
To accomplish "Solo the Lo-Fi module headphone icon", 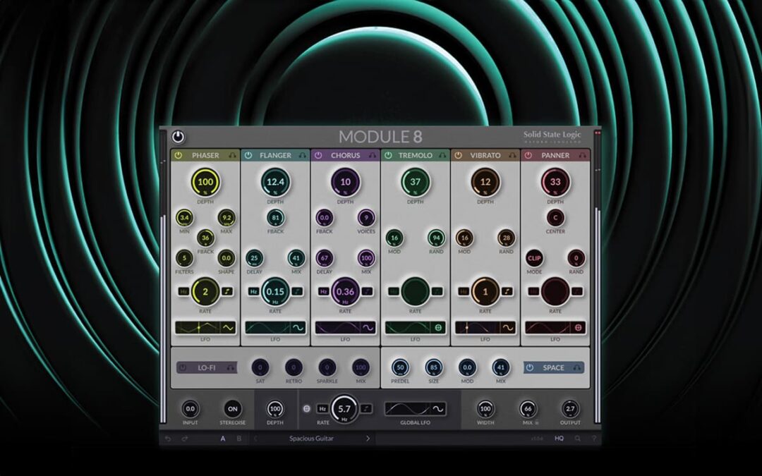I will coord(231,367).
